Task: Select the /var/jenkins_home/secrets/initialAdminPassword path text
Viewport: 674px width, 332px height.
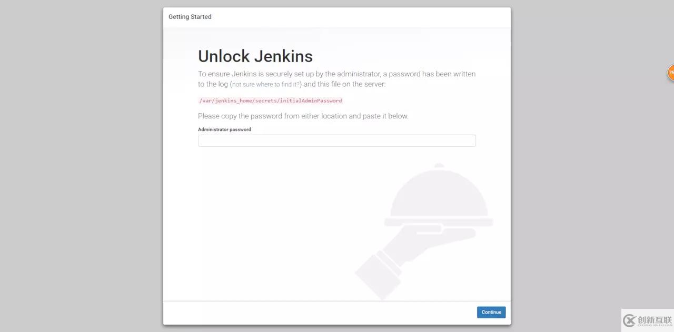Action: pos(271,100)
